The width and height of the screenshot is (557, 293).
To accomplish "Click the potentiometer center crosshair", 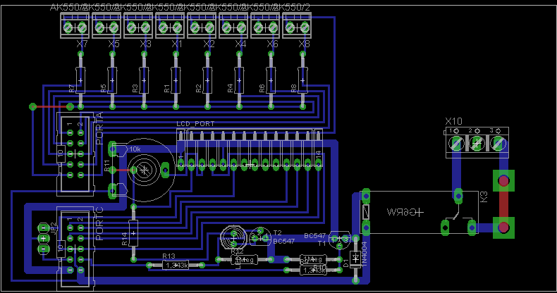I will pos(144,170).
